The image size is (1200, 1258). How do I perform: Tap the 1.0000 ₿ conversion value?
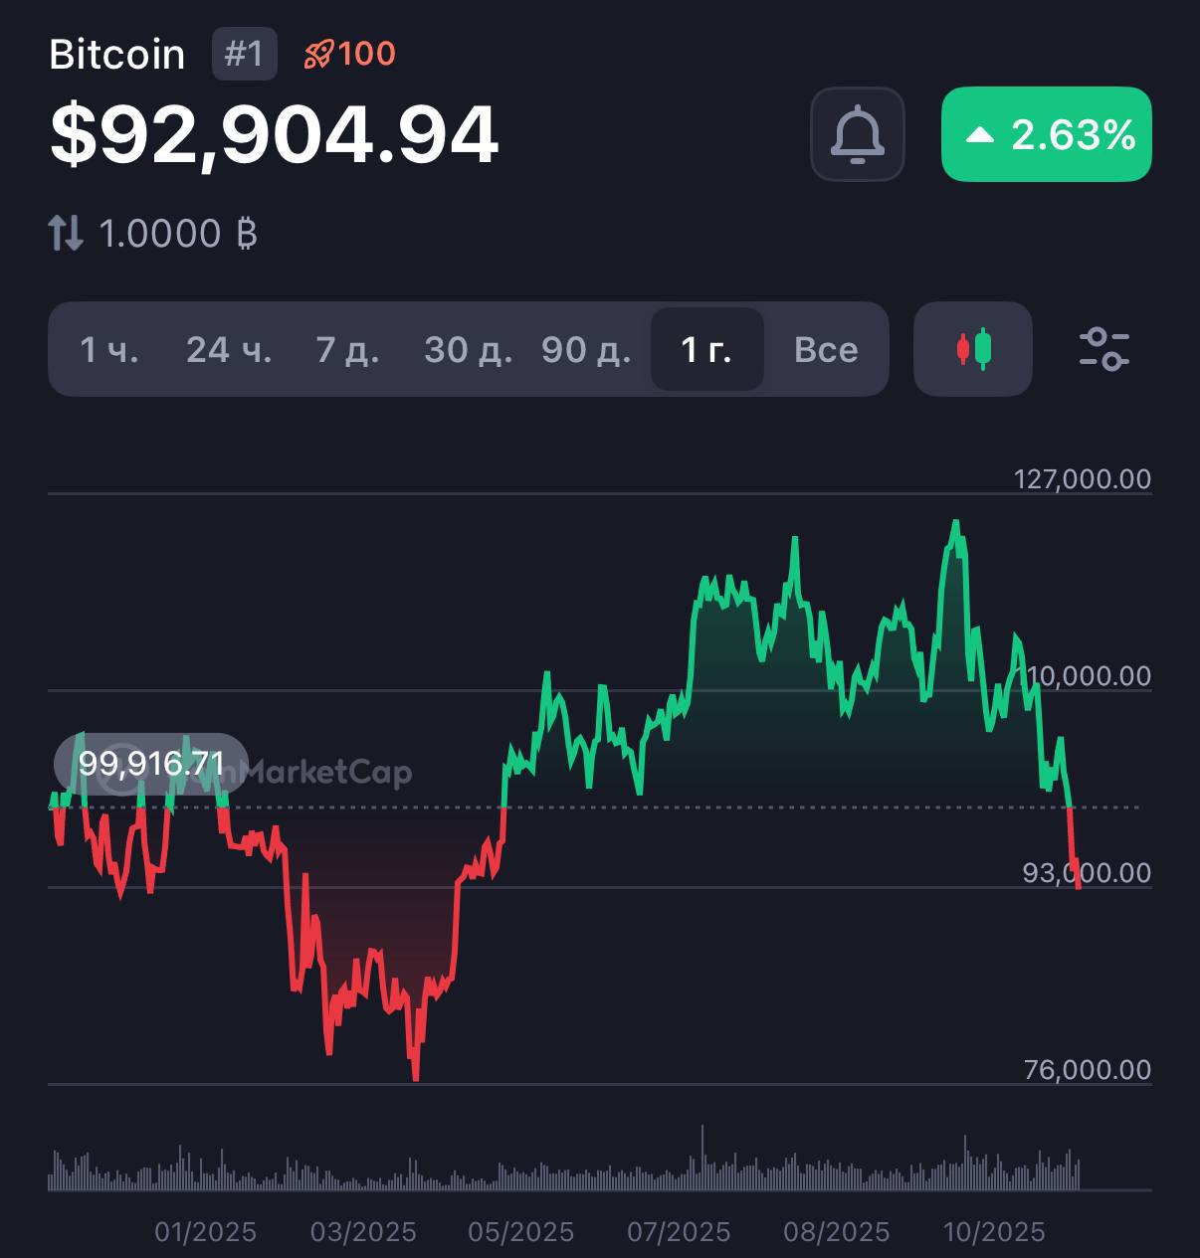178,234
